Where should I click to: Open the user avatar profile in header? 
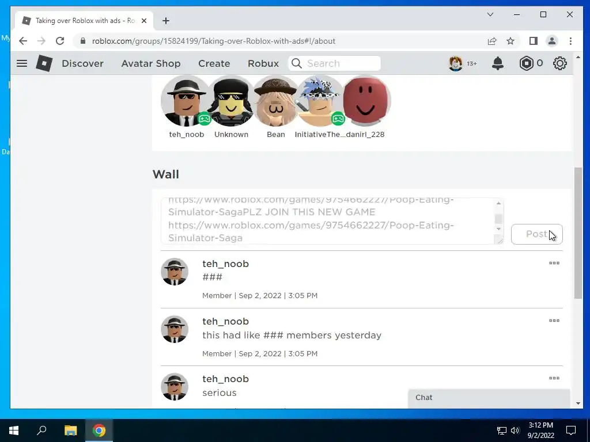tap(455, 63)
